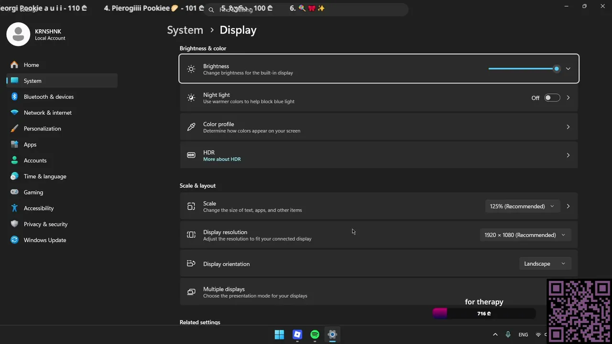Click the microphone icon in system tray
Viewport: 612px width, 344px height.
tap(508, 335)
